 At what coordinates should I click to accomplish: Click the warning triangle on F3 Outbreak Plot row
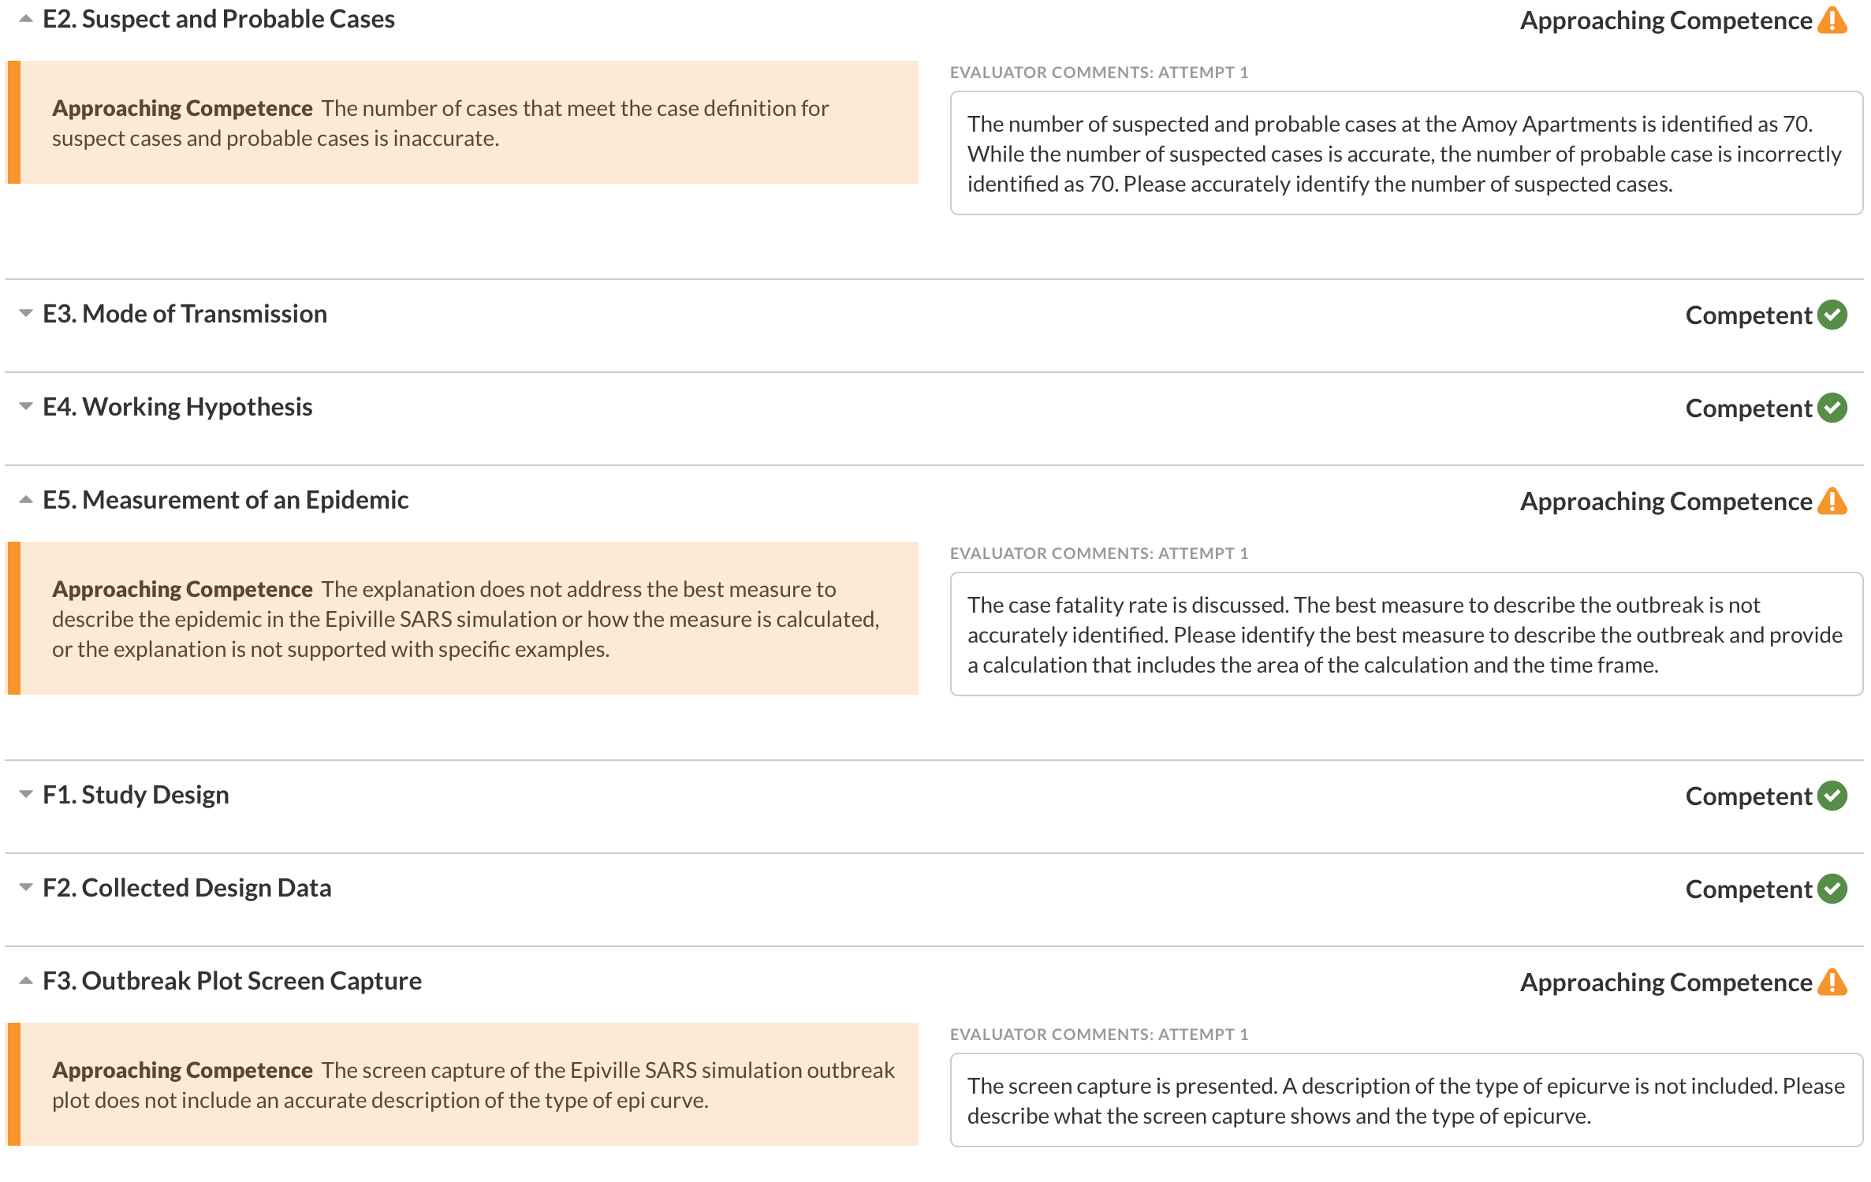click(x=1832, y=983)
